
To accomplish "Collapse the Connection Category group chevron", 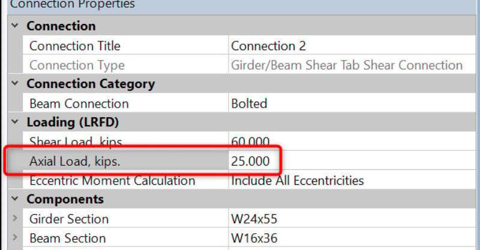I will point(14,84).
